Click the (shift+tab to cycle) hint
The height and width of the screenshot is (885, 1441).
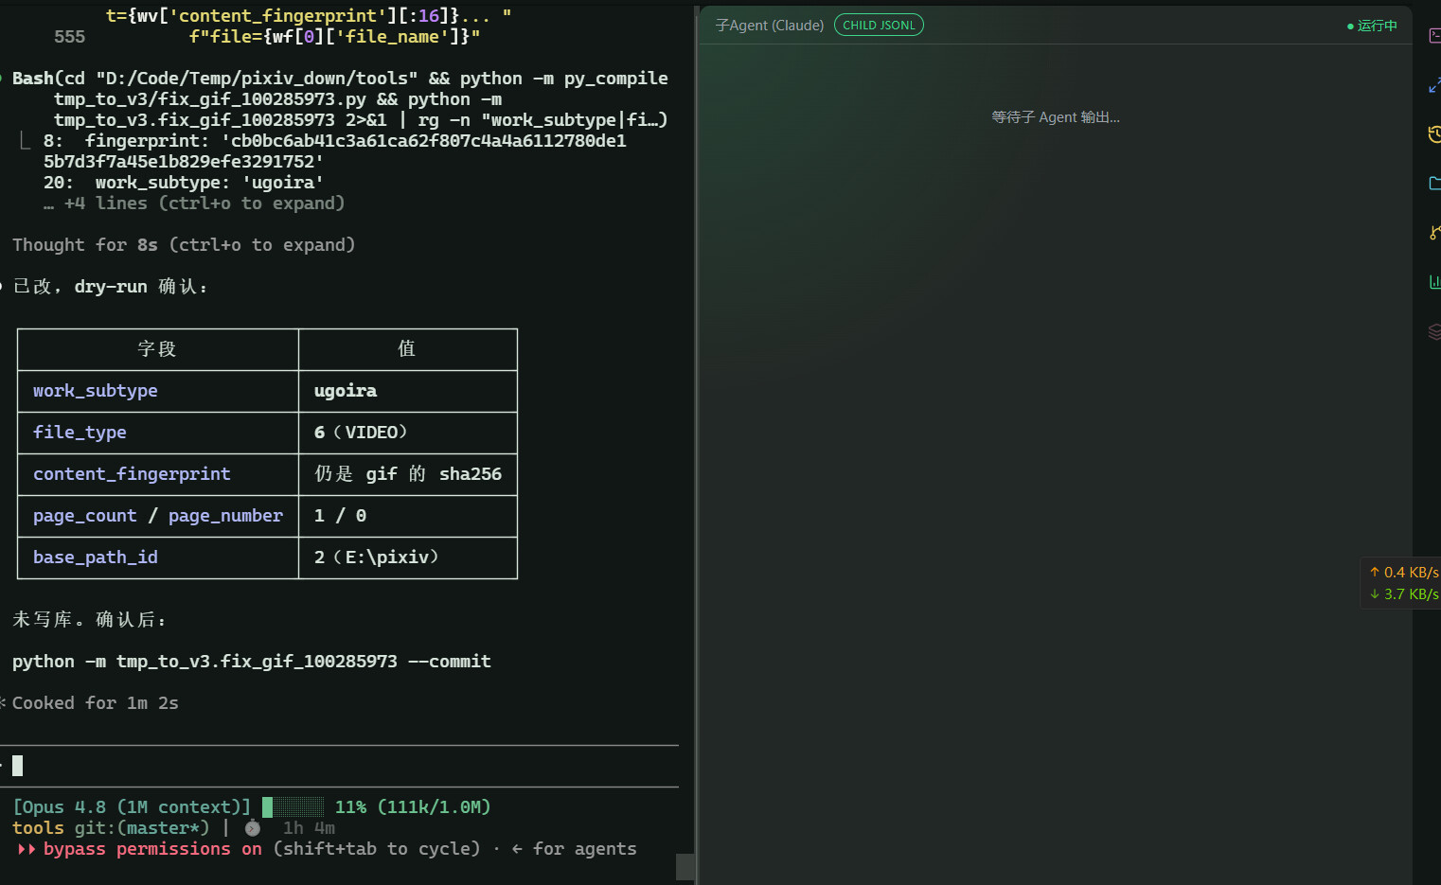(x=377, y=849)
